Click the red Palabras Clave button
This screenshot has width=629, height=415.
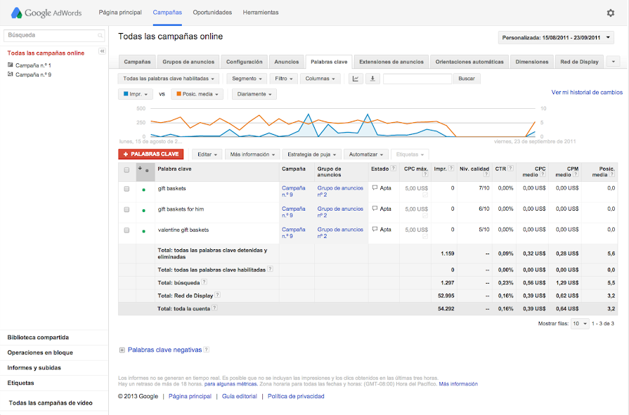pyautogui.click(x=150, y=154)
